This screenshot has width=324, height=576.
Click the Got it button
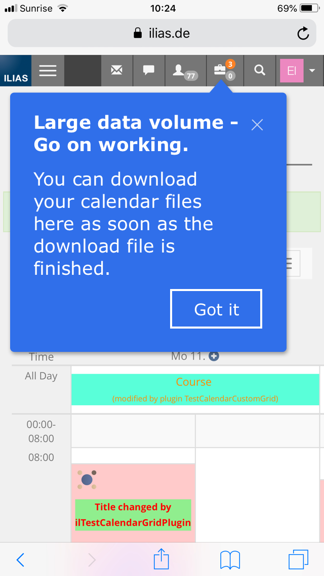[x=216, y=309]
